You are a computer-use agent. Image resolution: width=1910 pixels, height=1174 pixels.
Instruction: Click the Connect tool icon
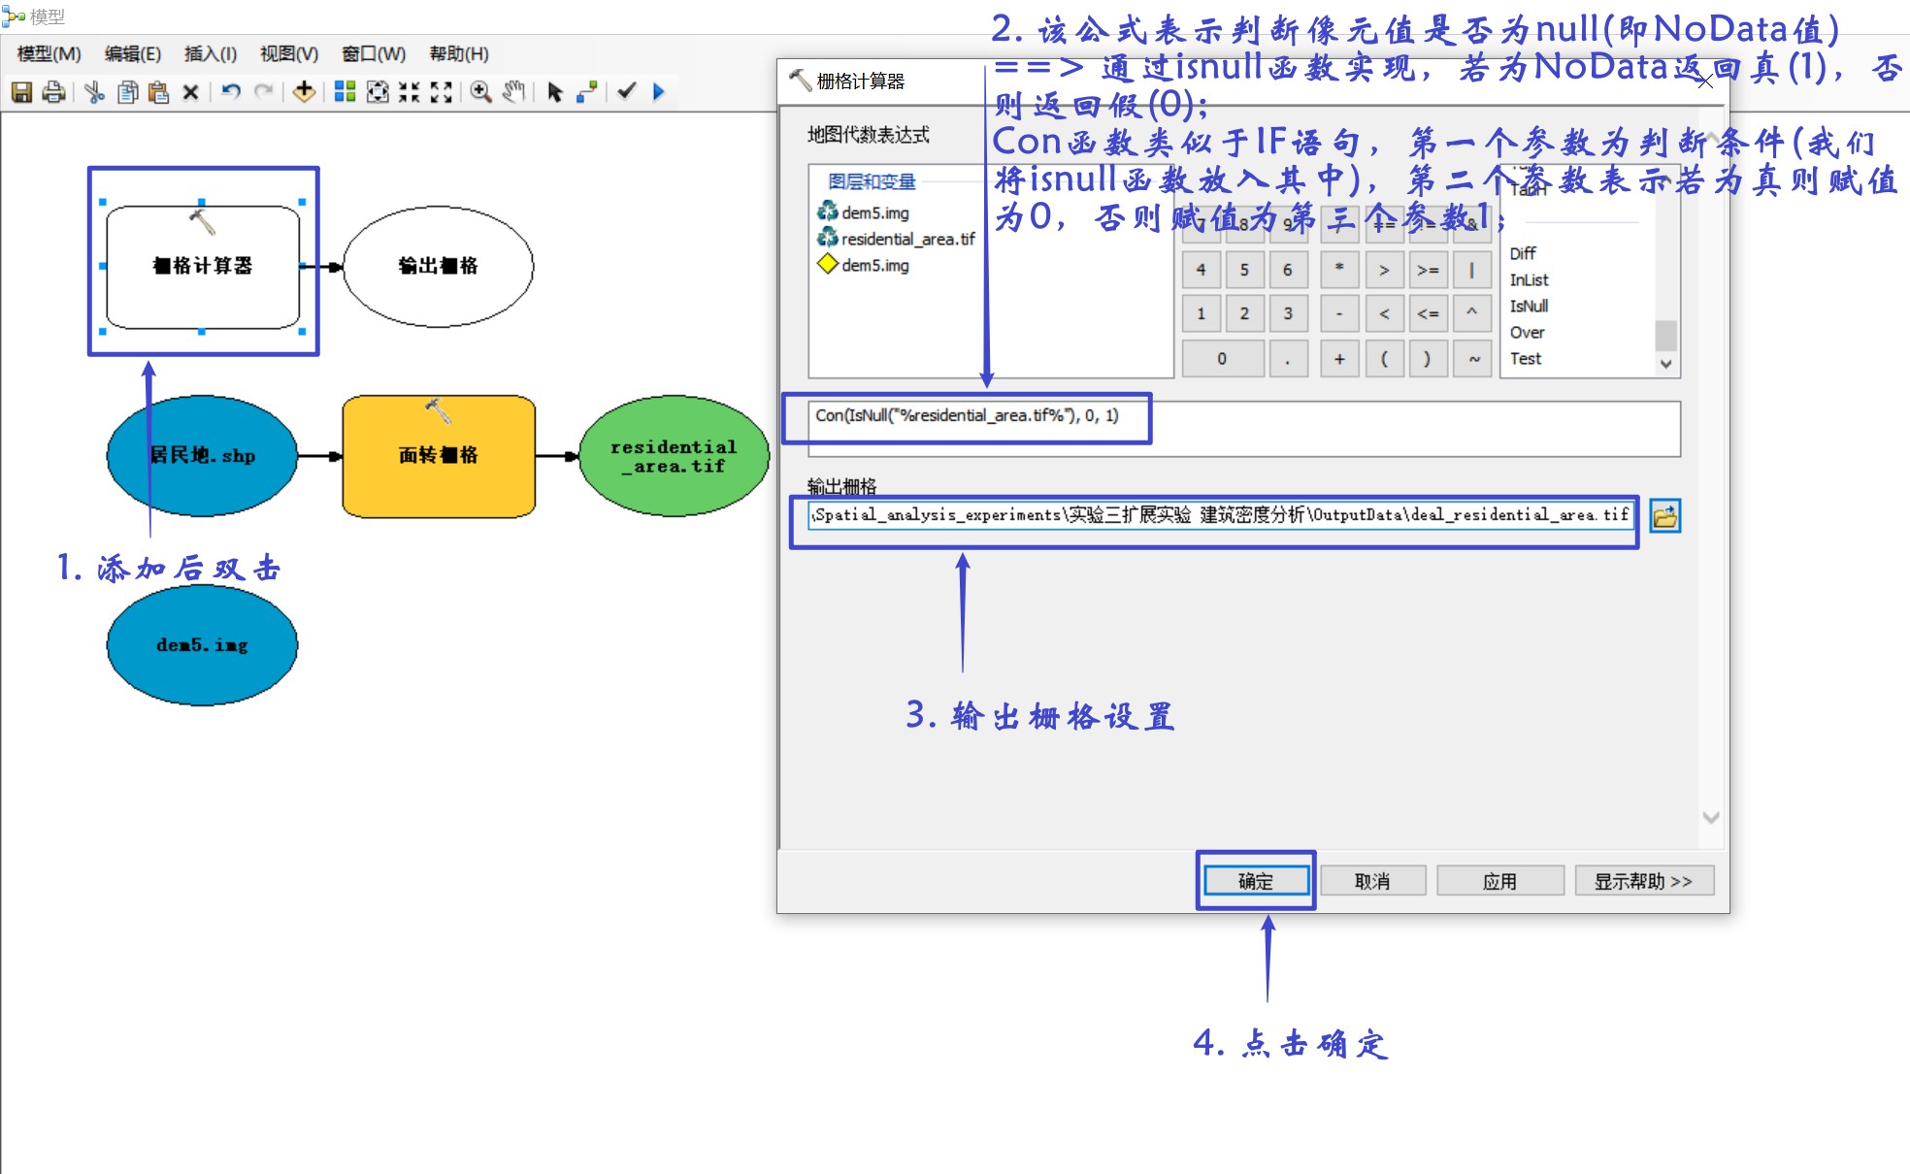tap(586, 92)
